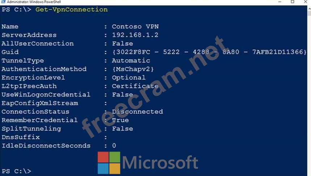This screenshot has height=176, width=311.
Task: Click the {MsChapv2} authentication value
Action: click(133, 69)
